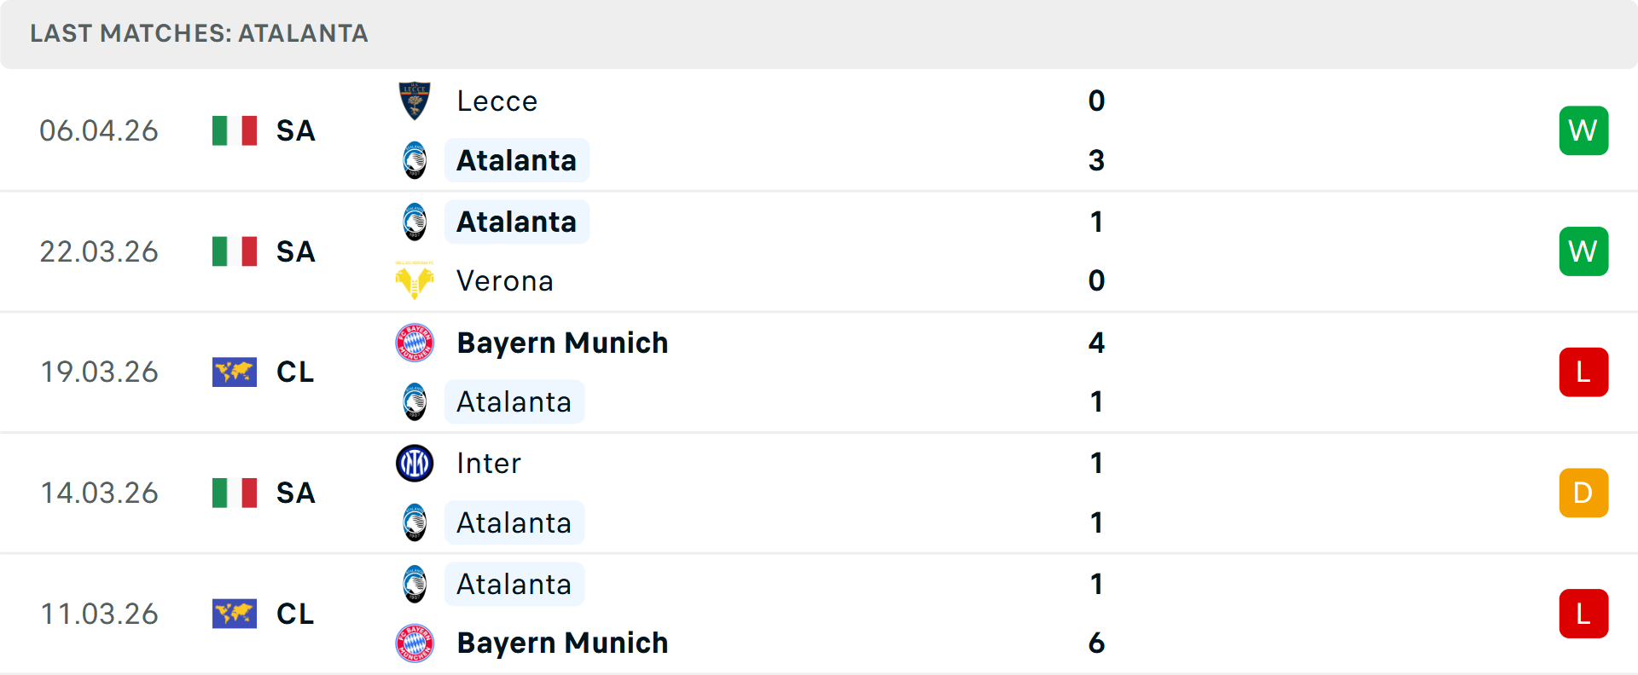Click the SA league label for 14.03.26
This screenshot has height=675, width=1638.
(295, 493)
